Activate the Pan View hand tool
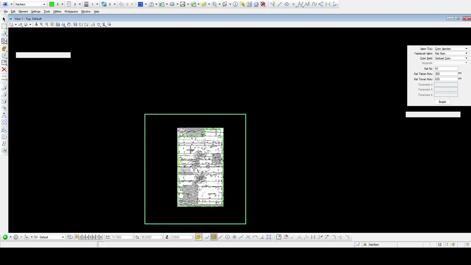This screenshot has height=265, width=471. (x=69, y=25)
